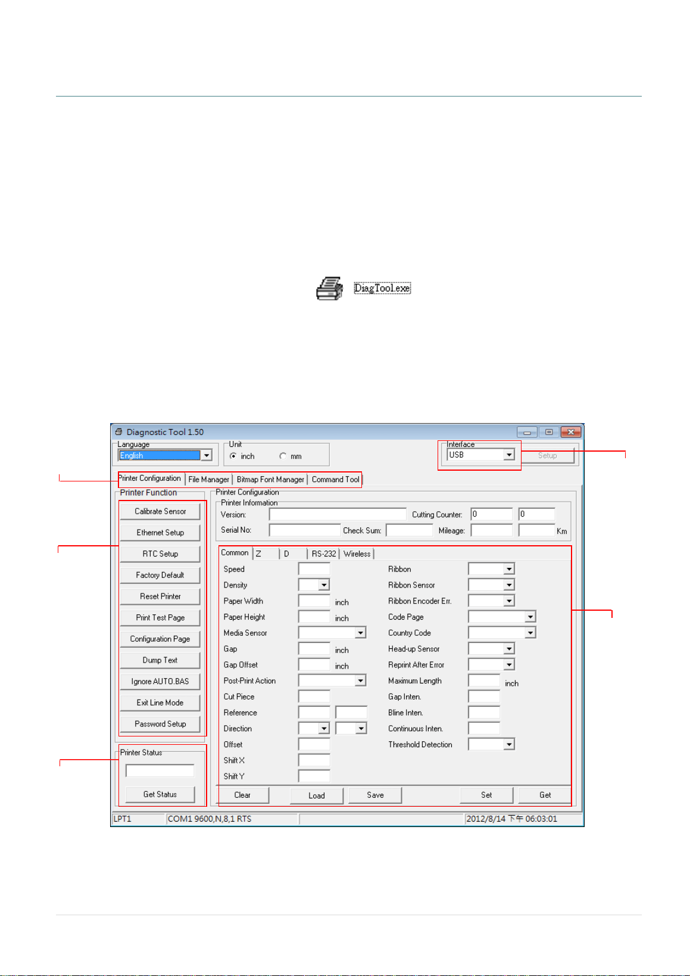Select the RS-232 settings tab
This screenshot has width=690, height=976.
324,554
